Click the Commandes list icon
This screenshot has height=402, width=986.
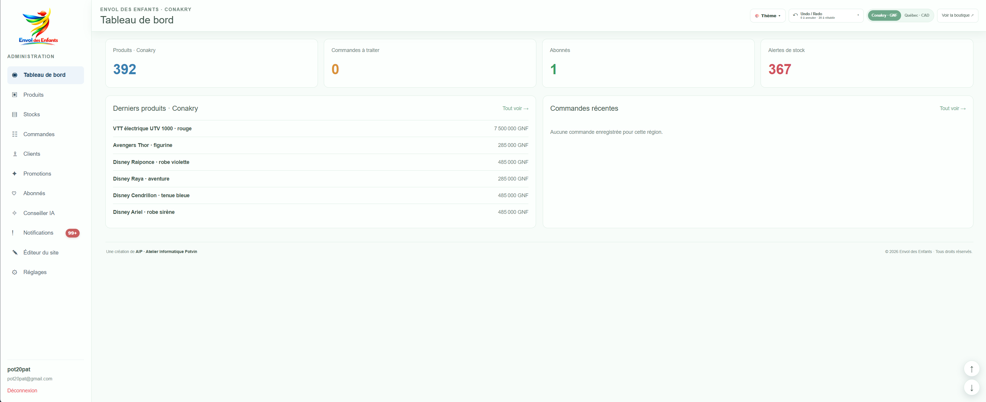15,134
